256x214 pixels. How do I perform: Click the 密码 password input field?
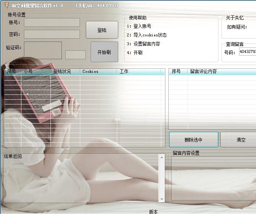pos(52,34)
